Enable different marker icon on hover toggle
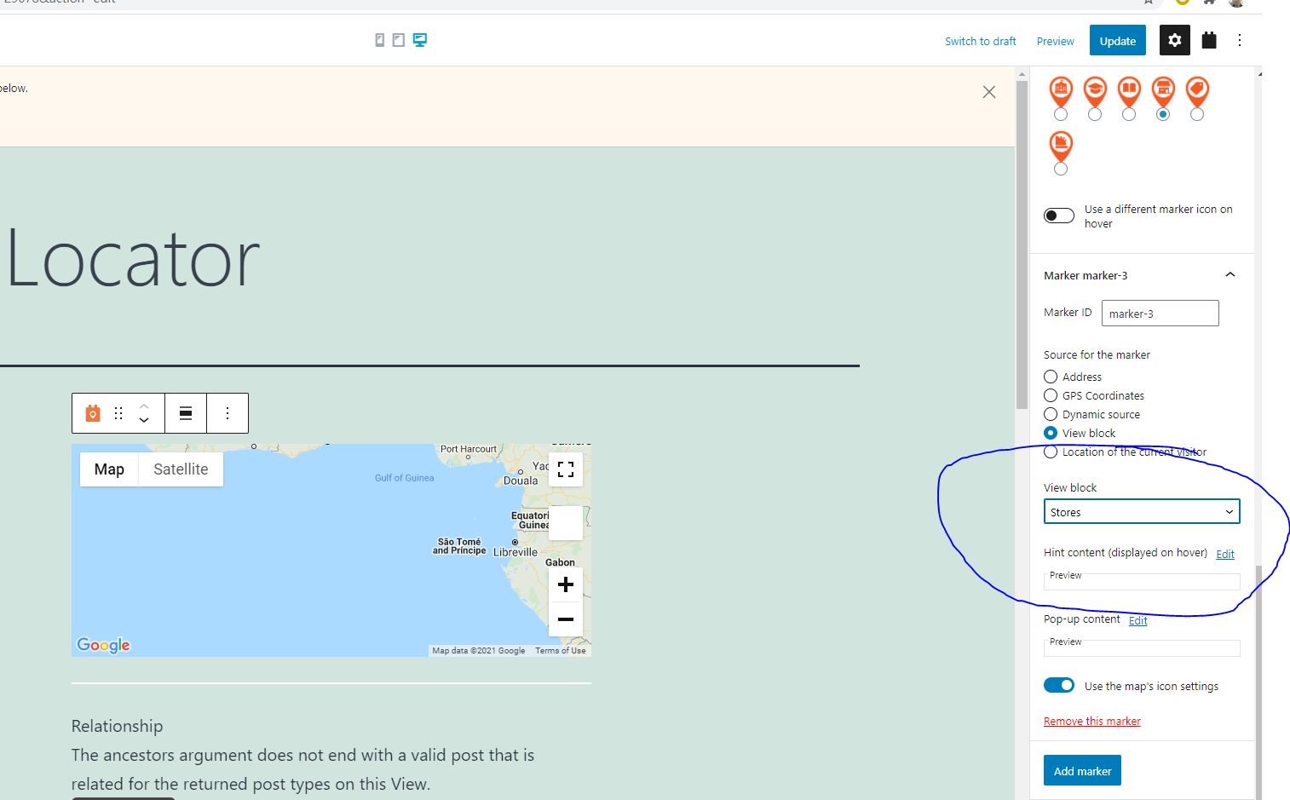1290x800 pixels. point(1059,216)
